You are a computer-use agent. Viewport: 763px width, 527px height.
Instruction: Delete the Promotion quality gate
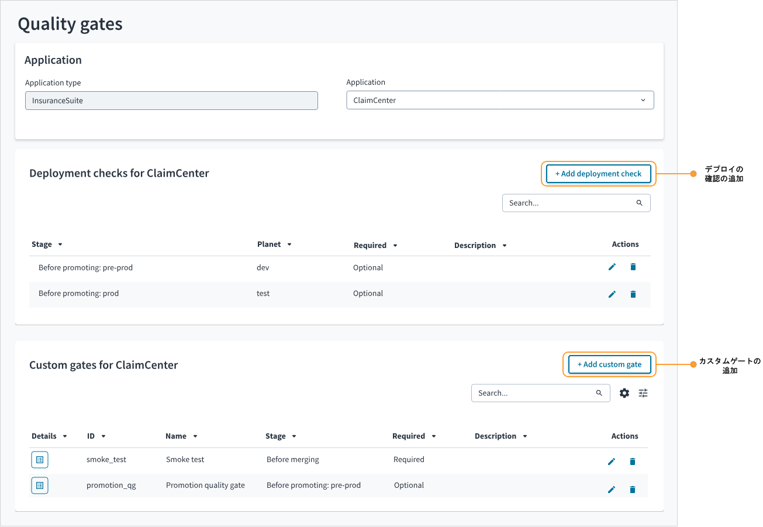[x=632, y=490]
